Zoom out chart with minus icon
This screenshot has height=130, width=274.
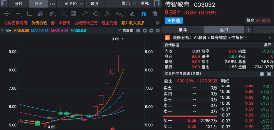[151, 31]
